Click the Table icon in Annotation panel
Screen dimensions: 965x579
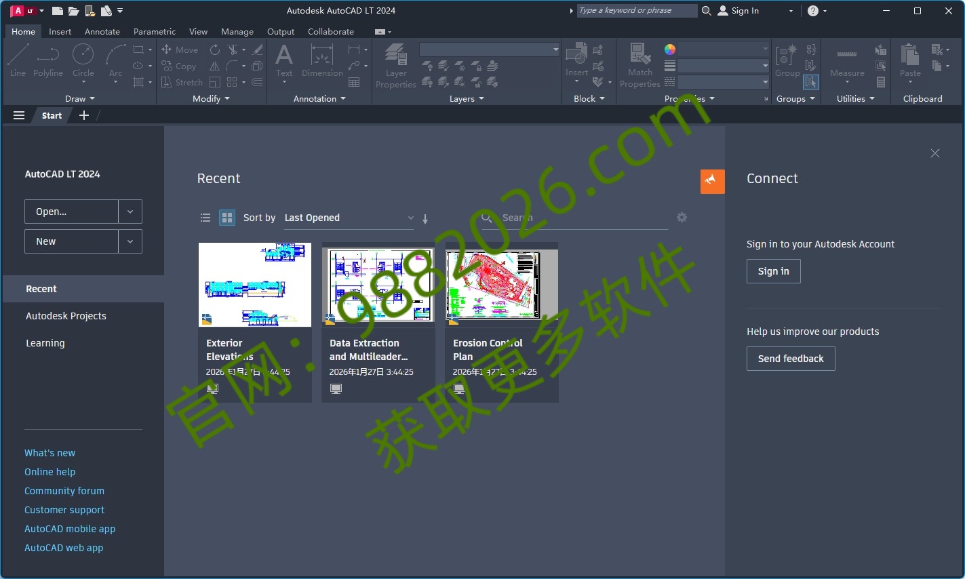click(x=354, y=82)
